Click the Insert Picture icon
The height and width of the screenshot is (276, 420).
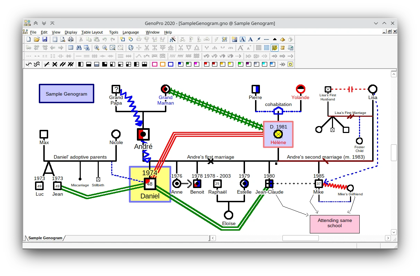click(235, 39)
